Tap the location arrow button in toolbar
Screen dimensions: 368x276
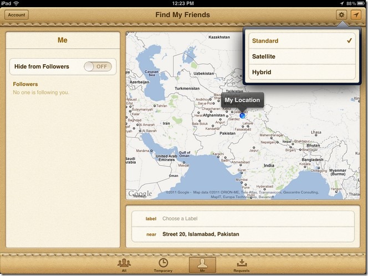pos(356,15)
